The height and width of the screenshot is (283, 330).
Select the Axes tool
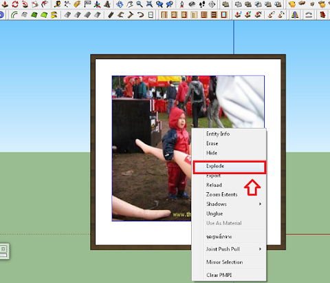[98, 4]
